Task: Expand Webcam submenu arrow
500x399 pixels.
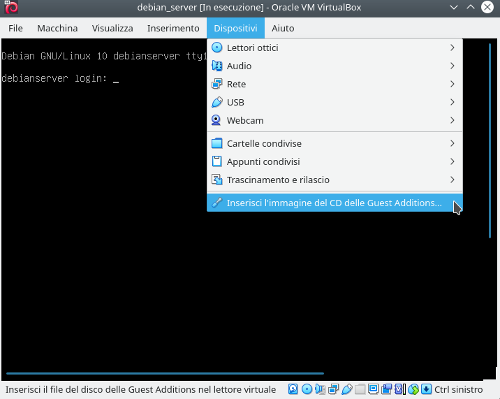Action: [x=453, y=120]
